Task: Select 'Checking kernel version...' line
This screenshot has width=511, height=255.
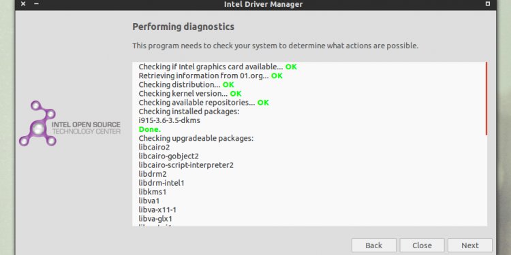Action: point(190,94)
